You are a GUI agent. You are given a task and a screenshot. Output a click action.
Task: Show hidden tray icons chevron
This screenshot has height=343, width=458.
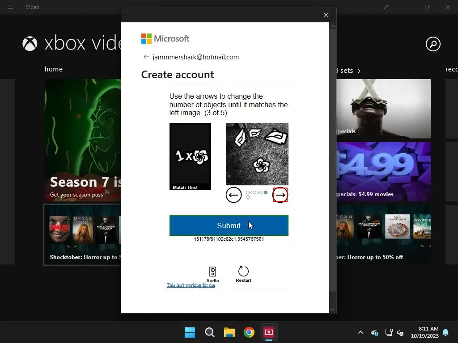(360, 332)
